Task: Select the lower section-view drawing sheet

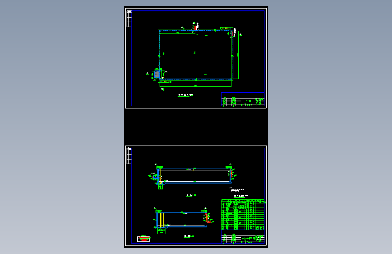Action: (196, 196)
